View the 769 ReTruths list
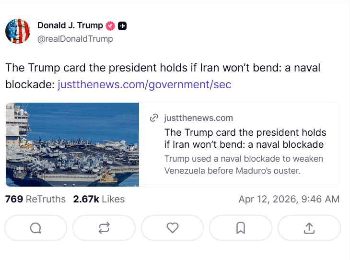Screen dimensions: 350x260 click(35, 199)
